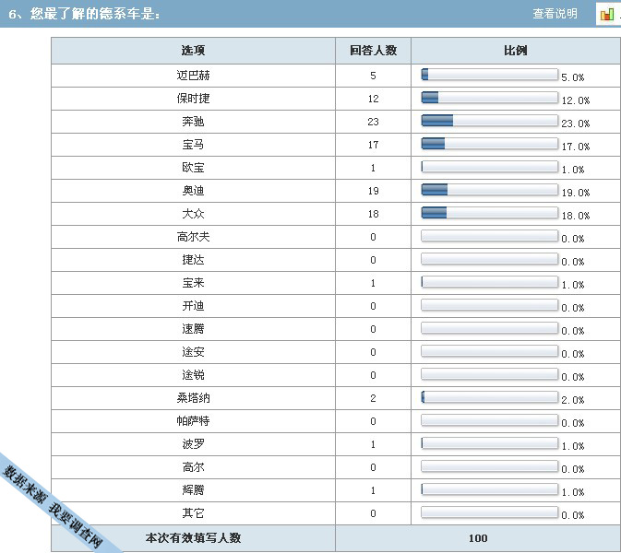The image size is (621, 553).
Task: Click the 23.0% progress bar for 奔驰
Action: [x=490, y=120]
